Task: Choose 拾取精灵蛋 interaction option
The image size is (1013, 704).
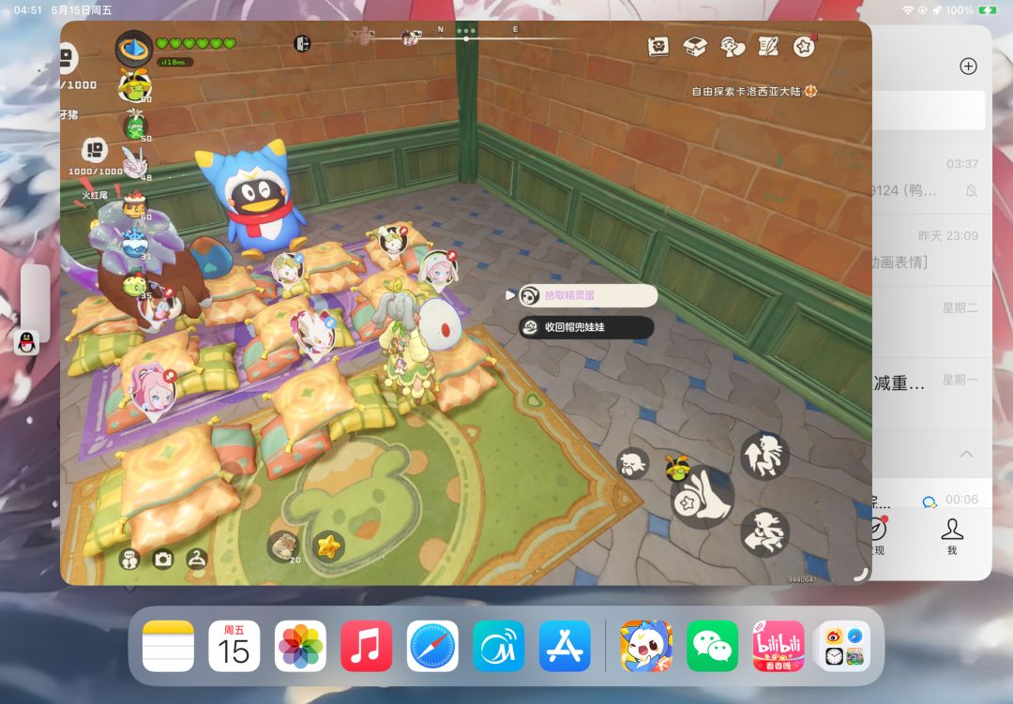Action: pyautogui.click(x=587, y=295)
